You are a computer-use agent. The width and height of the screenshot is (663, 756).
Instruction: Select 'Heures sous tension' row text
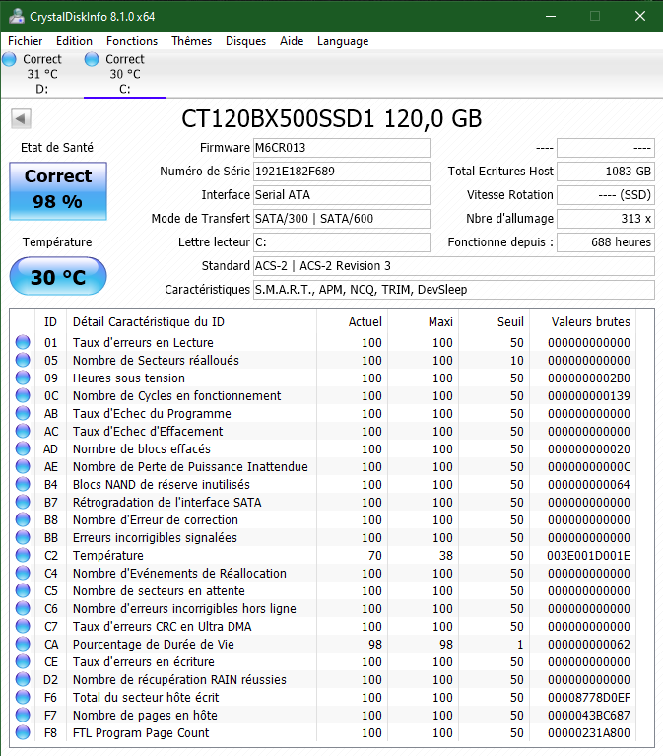coord(129,378)
